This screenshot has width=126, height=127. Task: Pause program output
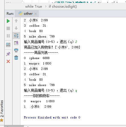(8, 36)
